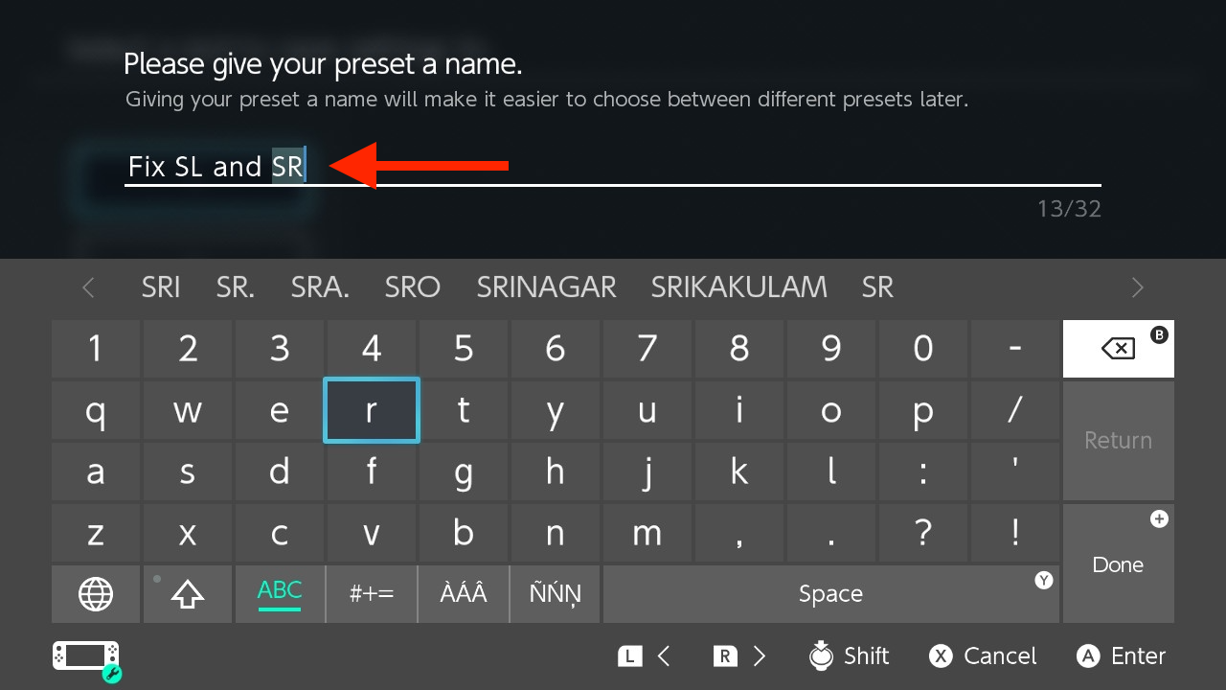Move cursor right with R button
This screenshot has height=690, width=1226.
(x=740, y=656)
